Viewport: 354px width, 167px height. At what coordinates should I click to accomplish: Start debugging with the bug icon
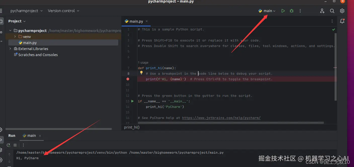(x=292, y=11)
